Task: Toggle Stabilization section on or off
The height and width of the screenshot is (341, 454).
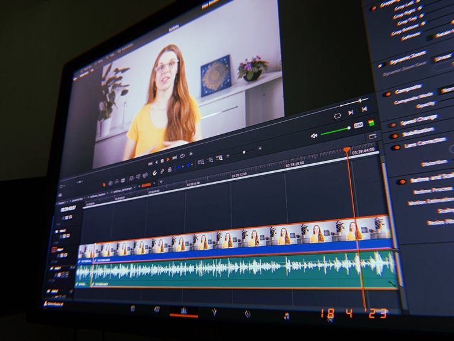Action: pyautogui.click(x=394, y=135)
